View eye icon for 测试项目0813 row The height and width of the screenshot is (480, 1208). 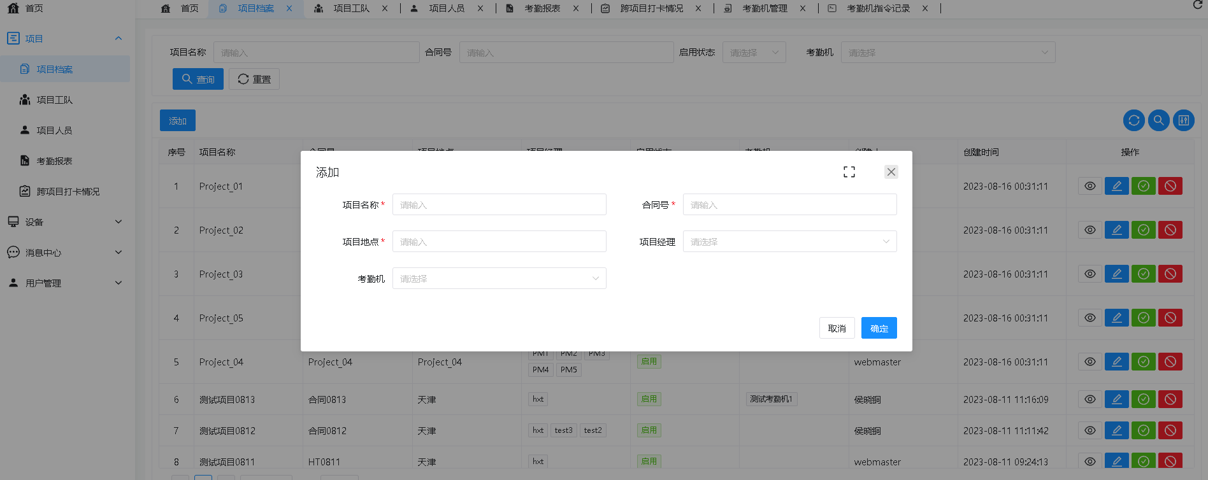coord(1090,399)
